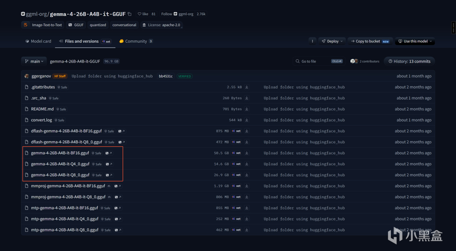
Task: Click Copy to bucket button
Action: tap(370, 41)
